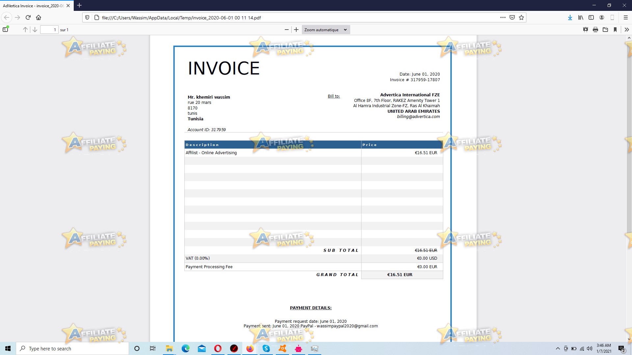Save the page to Pocket

pyautogui.click(x=512, y=17)
